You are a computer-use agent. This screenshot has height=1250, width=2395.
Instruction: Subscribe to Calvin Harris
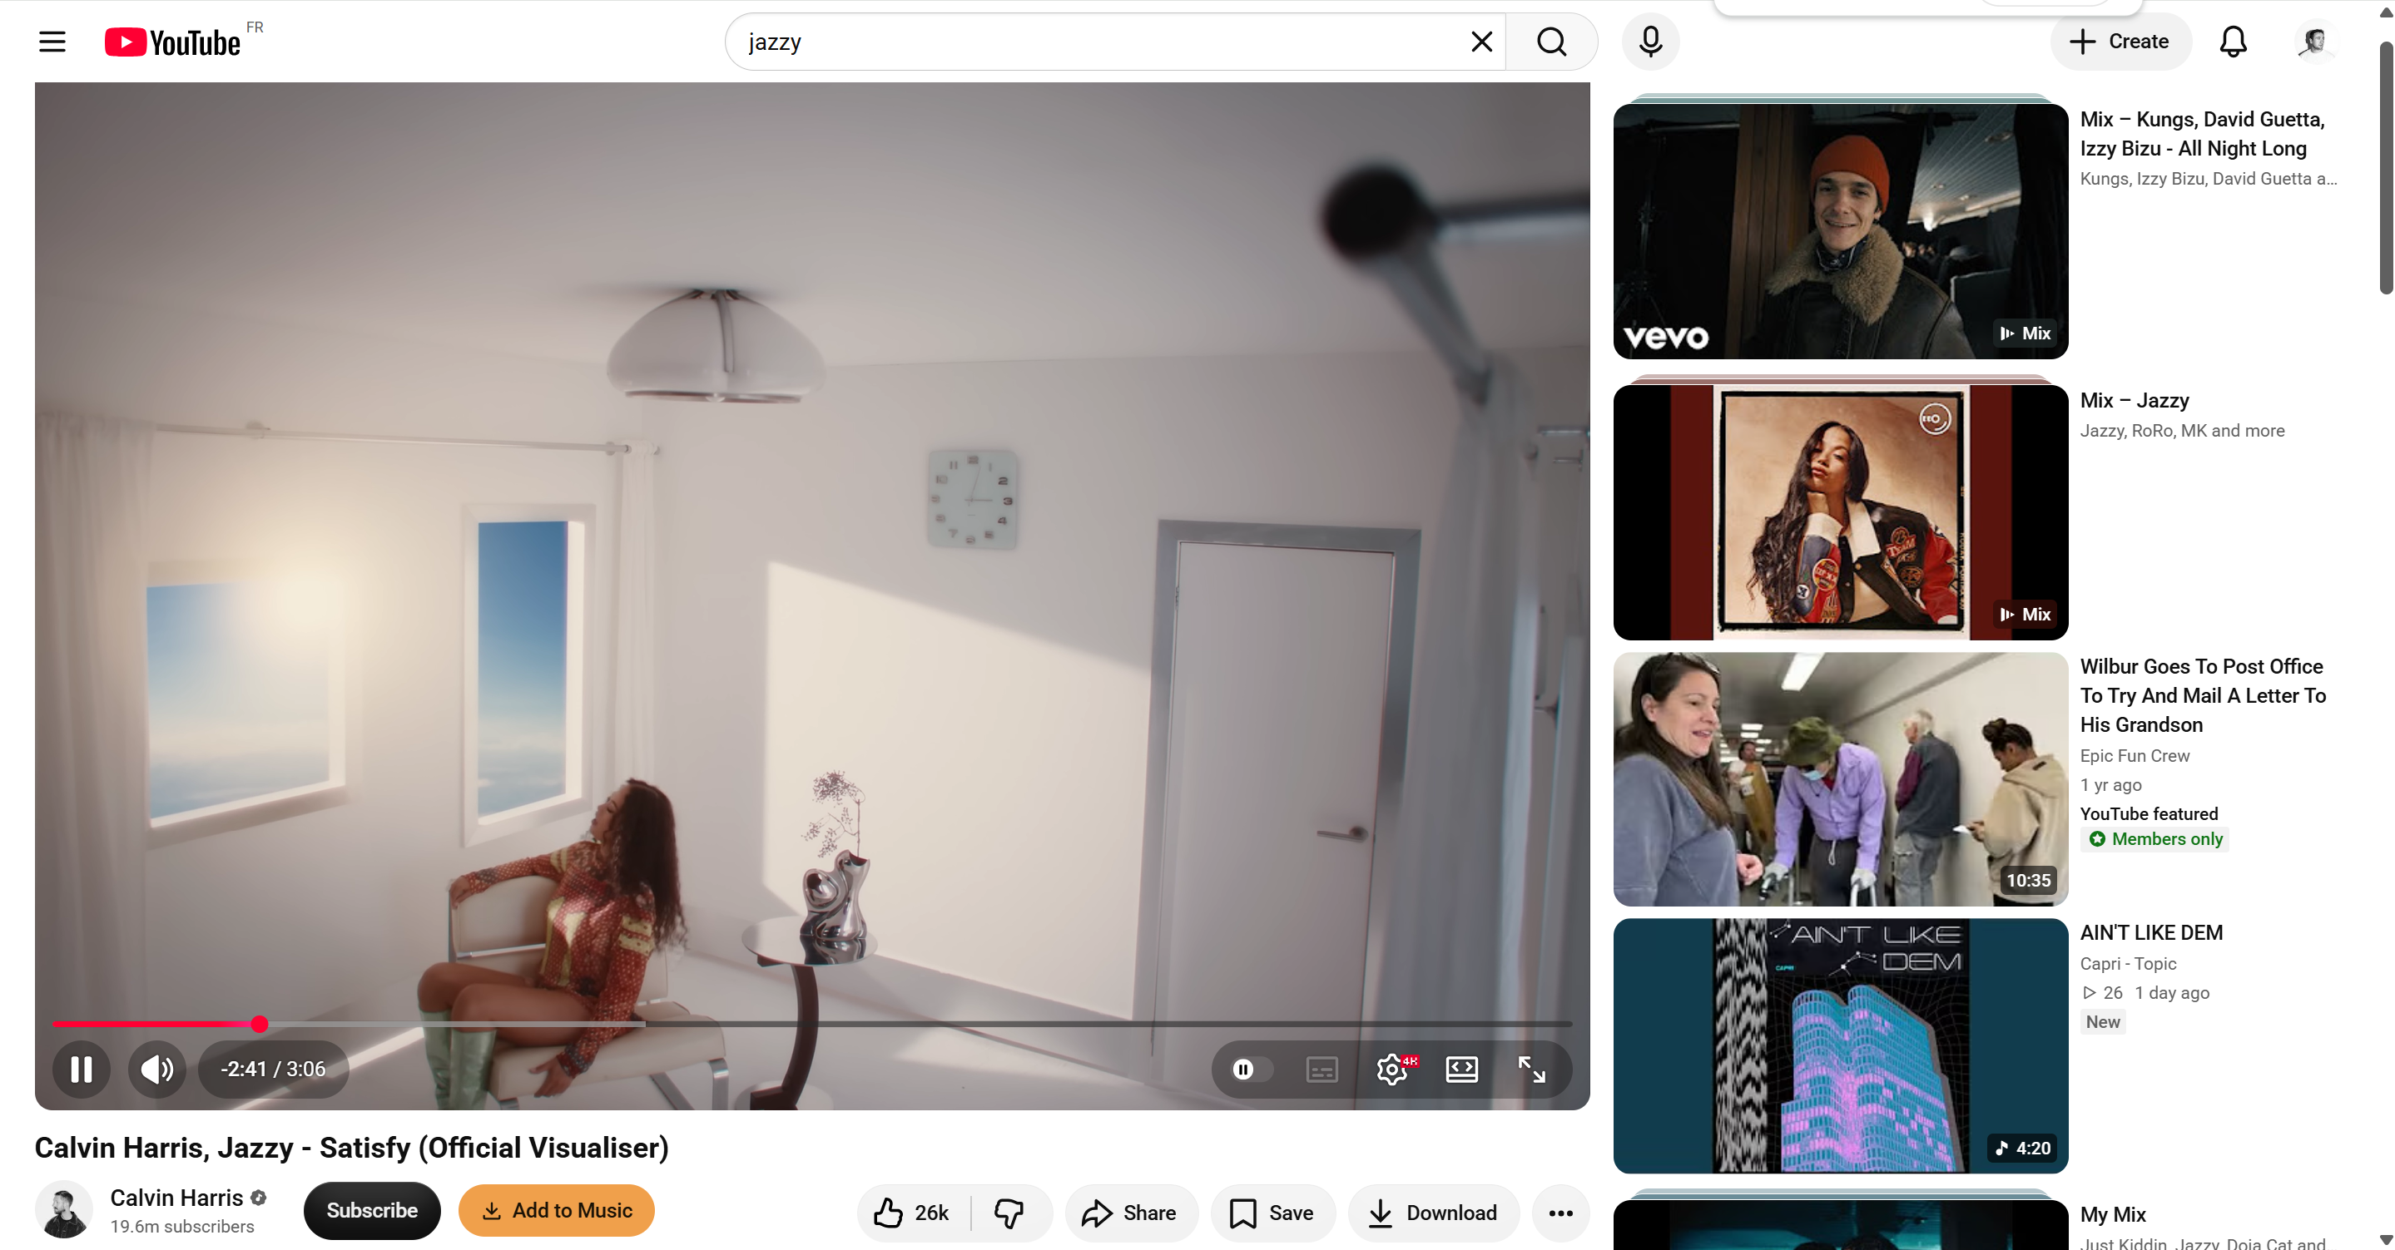click(372, 1210)
